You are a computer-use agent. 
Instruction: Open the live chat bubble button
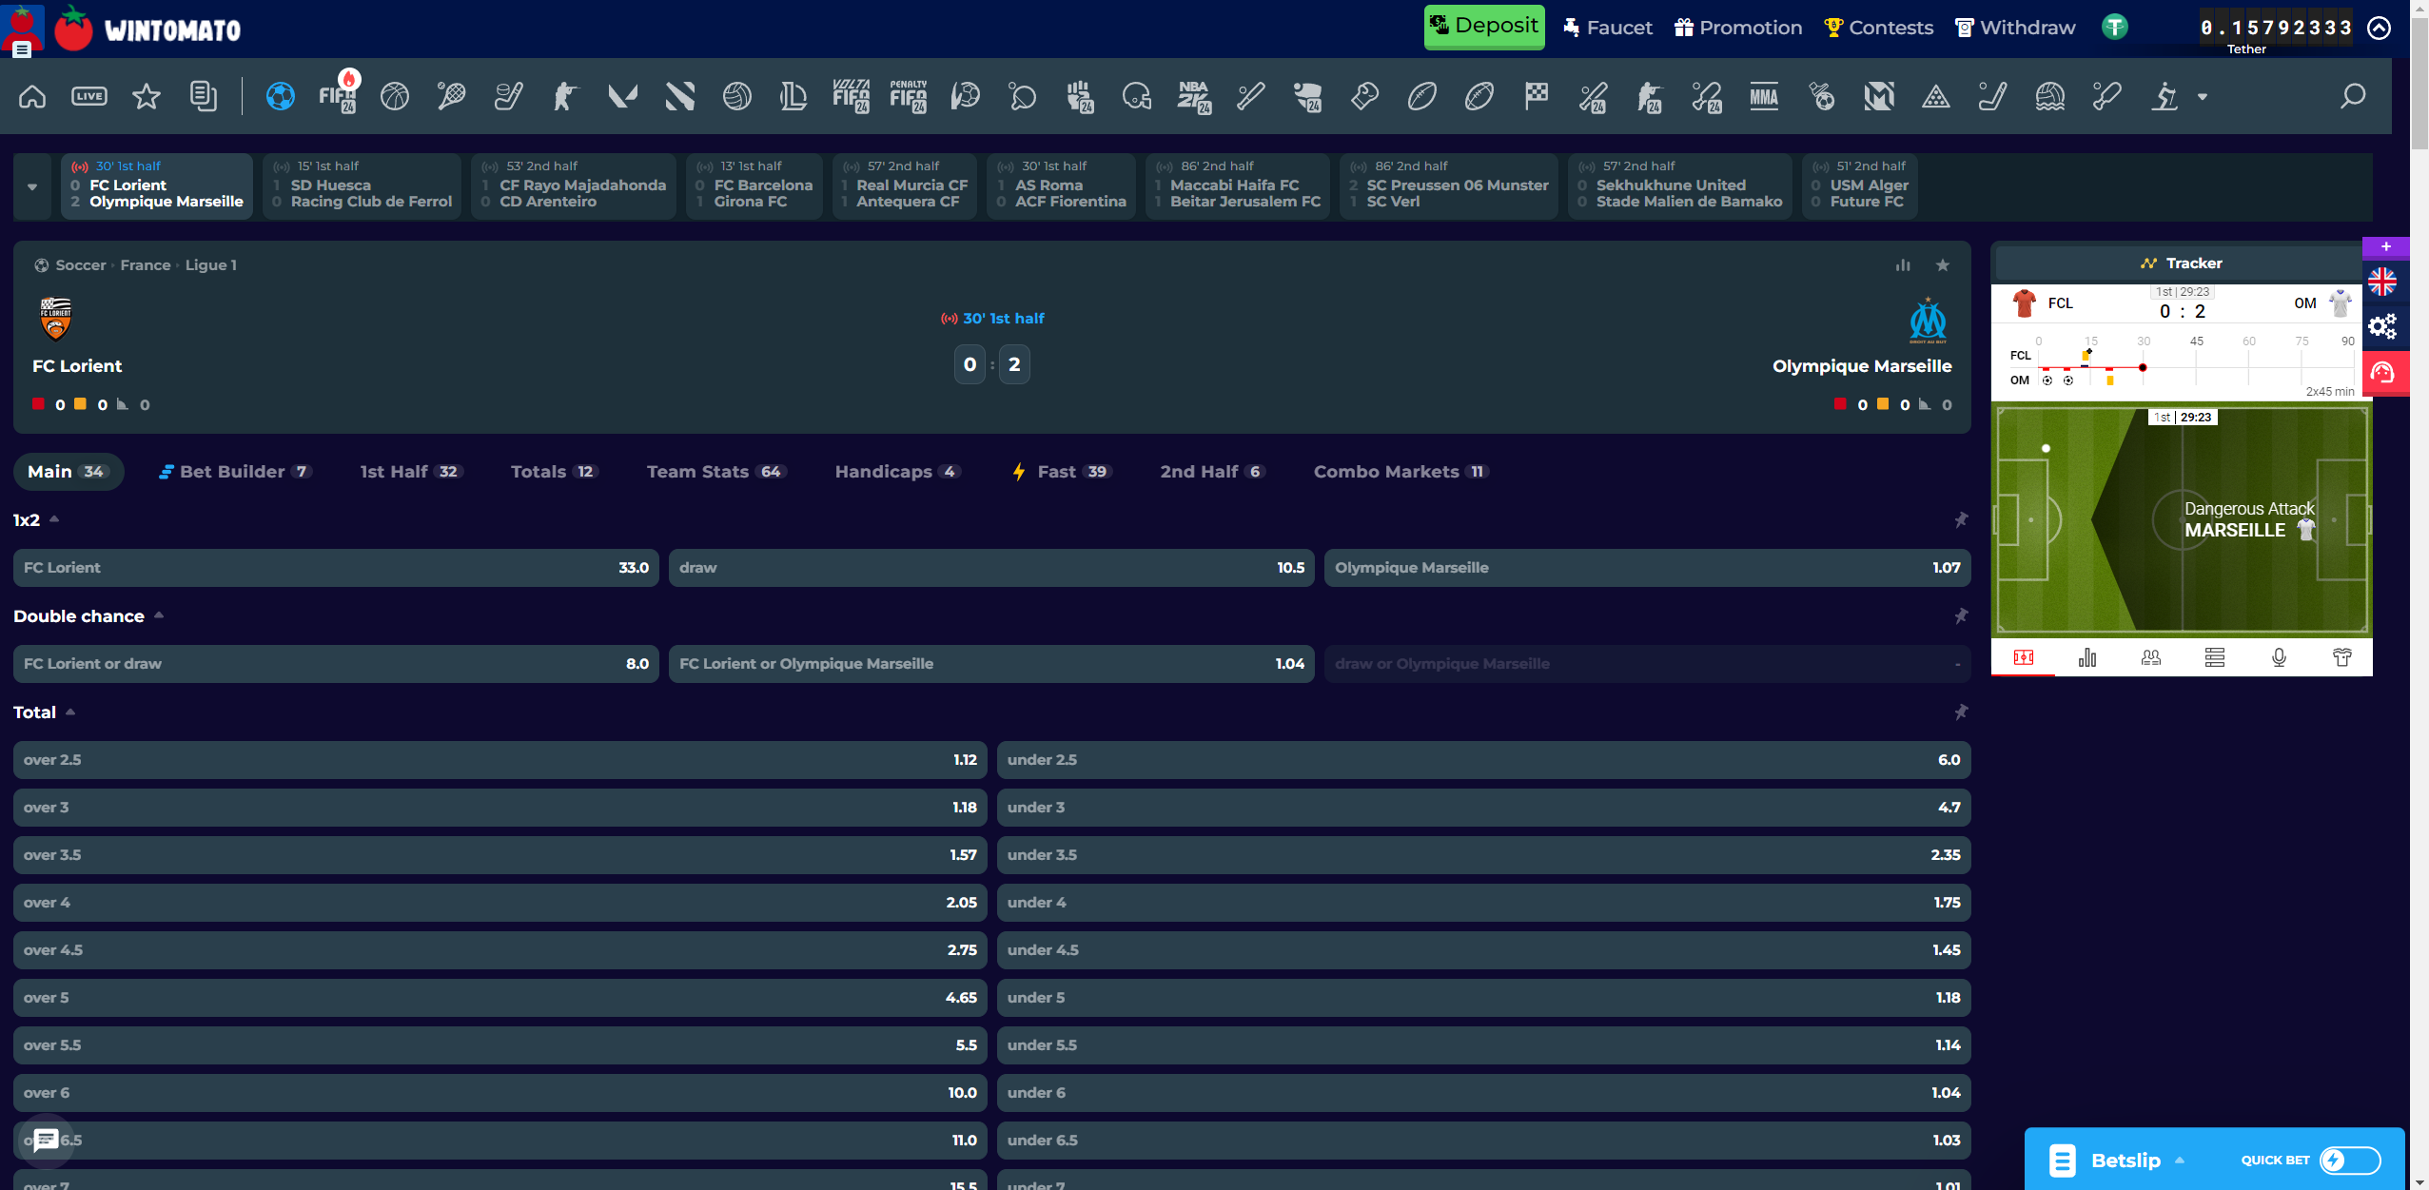46,1140
